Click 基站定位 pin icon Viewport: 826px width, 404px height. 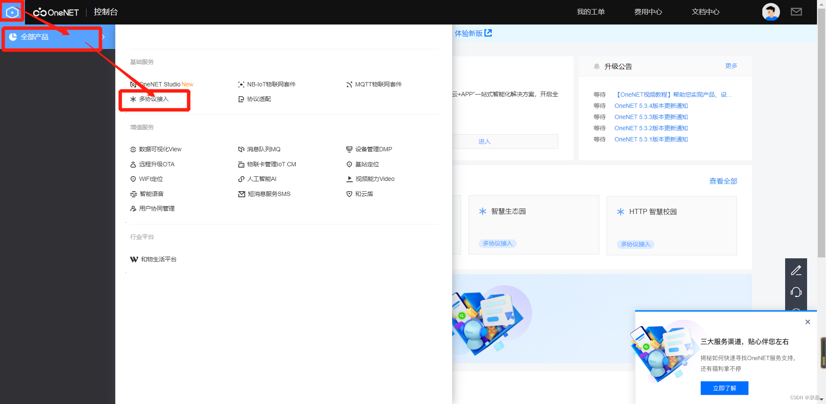[349, 165]
